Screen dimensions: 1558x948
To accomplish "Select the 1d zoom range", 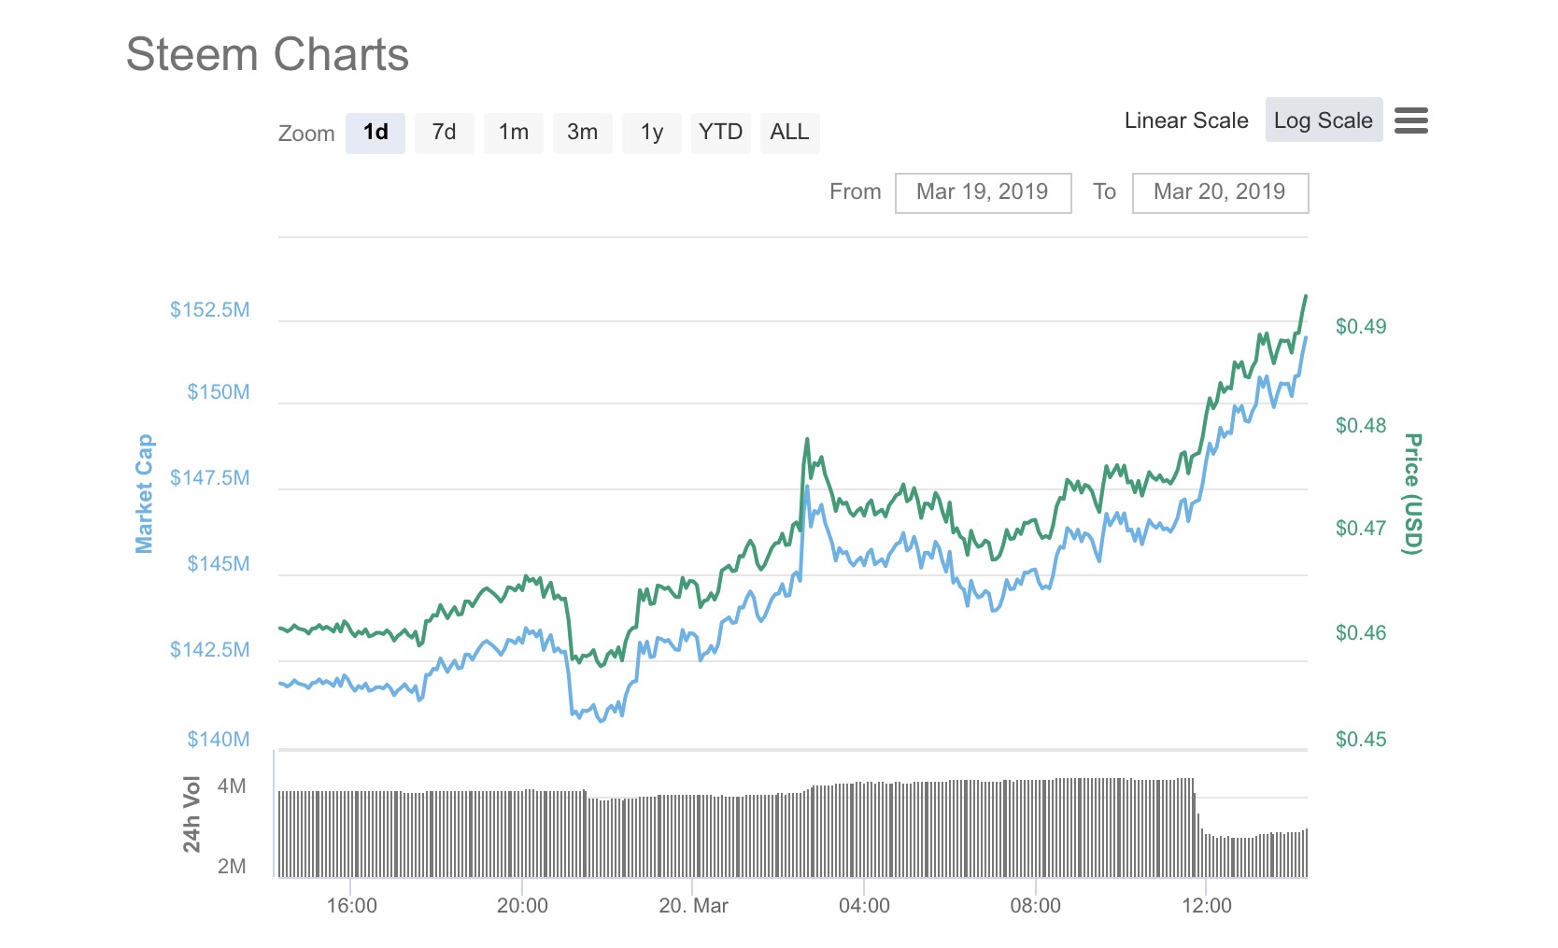I will (x=375, y=133).
